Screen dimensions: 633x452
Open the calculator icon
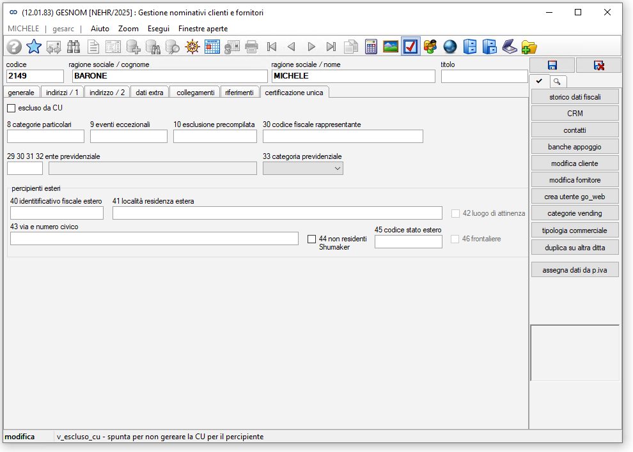point(371,47)
